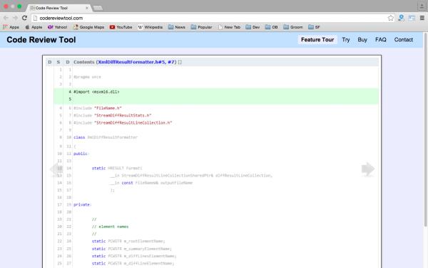Click the page vertical scrollbar

point(425,129)
